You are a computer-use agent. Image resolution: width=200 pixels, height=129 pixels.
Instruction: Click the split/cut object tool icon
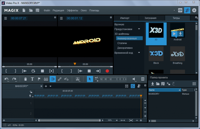46,79
